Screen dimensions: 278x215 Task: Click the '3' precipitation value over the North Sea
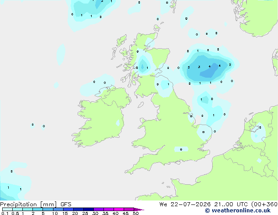199,67
